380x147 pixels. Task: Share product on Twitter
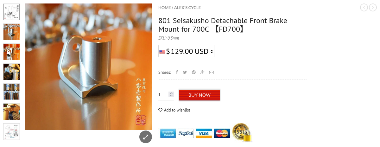(x=185, y=72)
